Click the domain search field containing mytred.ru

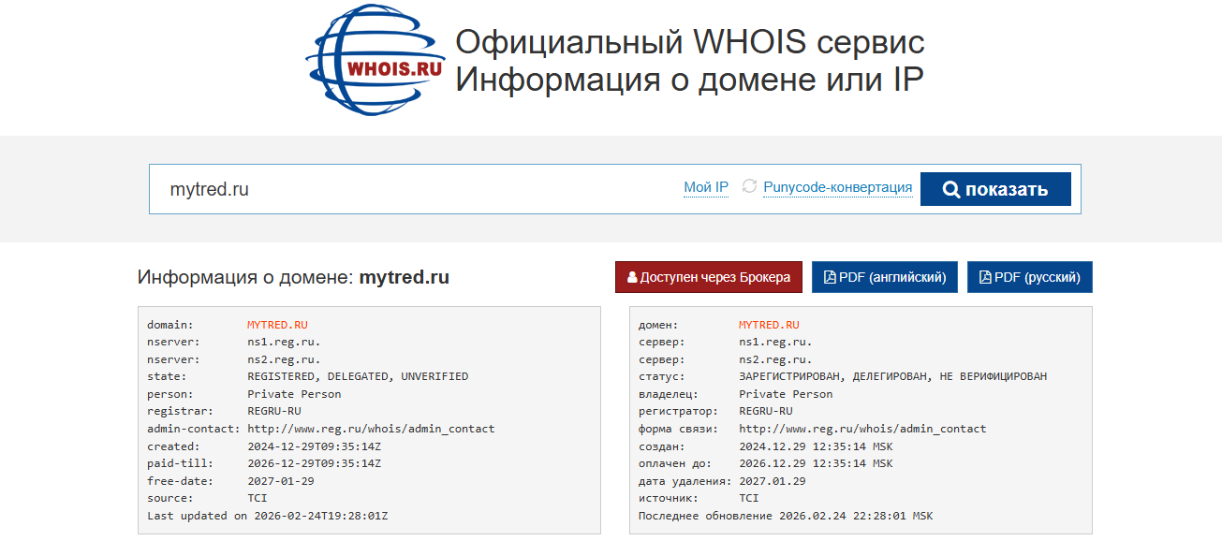(x=412, y=189)
